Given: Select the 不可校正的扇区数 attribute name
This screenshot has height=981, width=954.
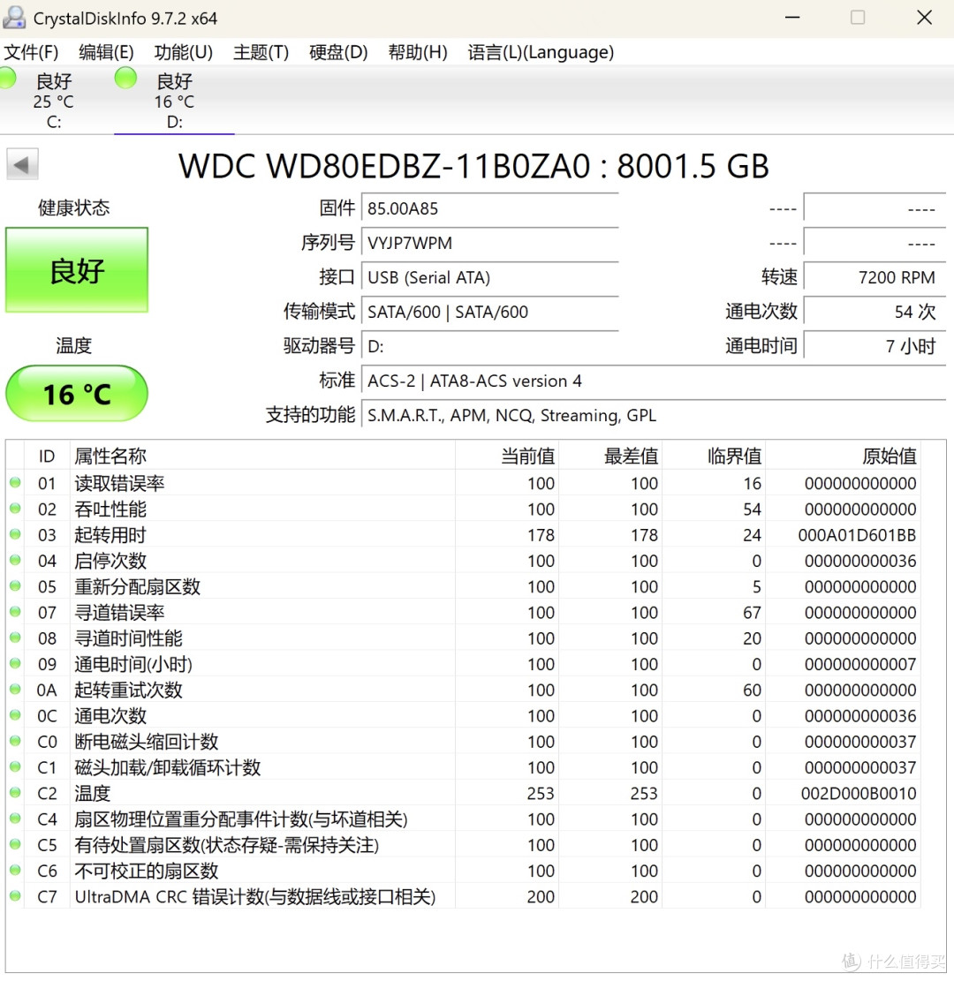Looking at the screenshot, I should (x=146, y=871).
